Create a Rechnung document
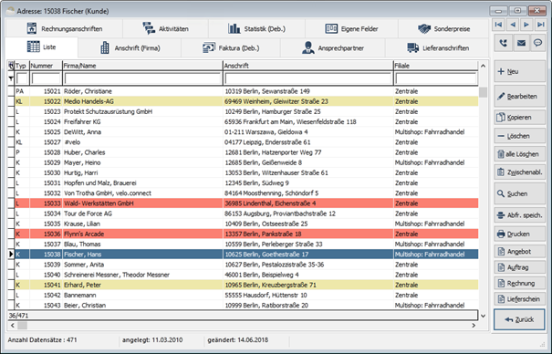Screen dimensions: 552x354 520,283
